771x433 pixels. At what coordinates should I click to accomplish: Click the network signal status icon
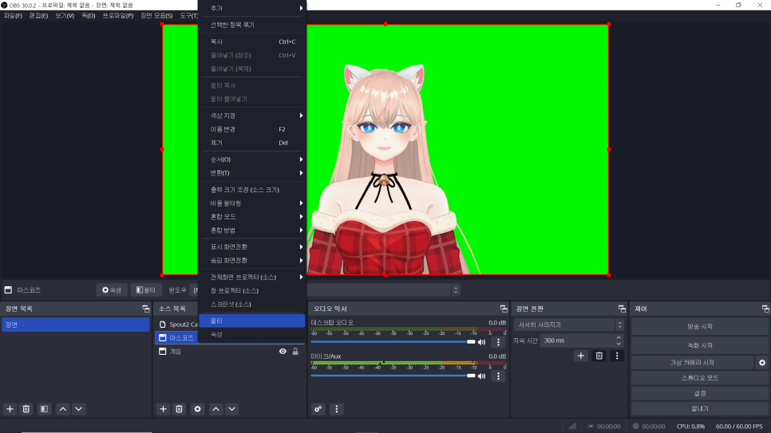point(572,426)
